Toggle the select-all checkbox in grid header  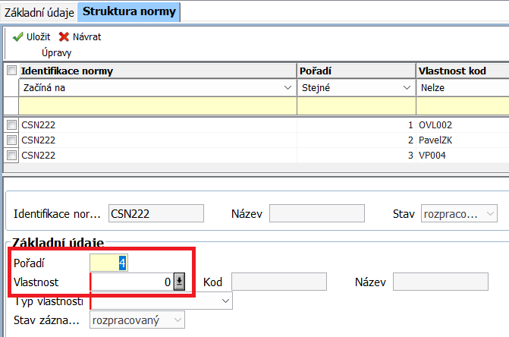[11, 71]
